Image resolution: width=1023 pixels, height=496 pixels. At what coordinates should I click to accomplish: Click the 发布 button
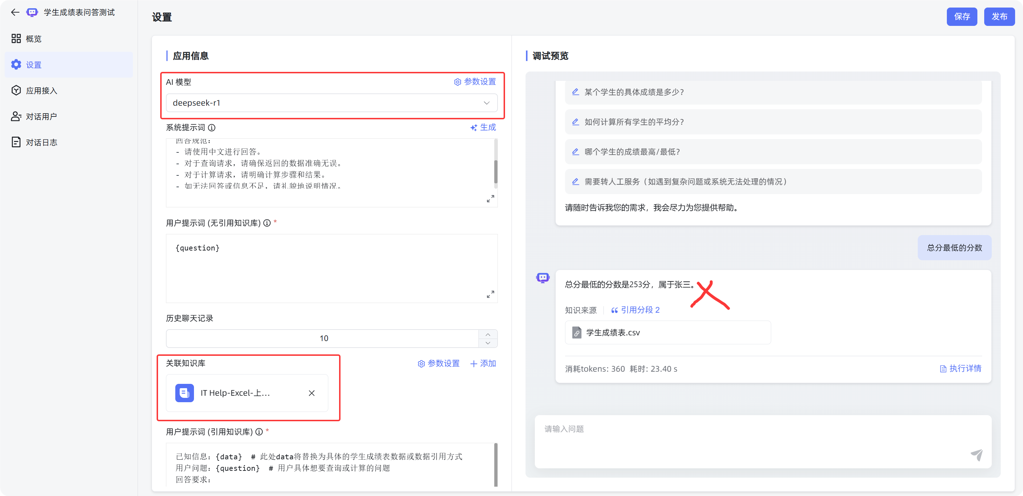click(x=999, y=16)
